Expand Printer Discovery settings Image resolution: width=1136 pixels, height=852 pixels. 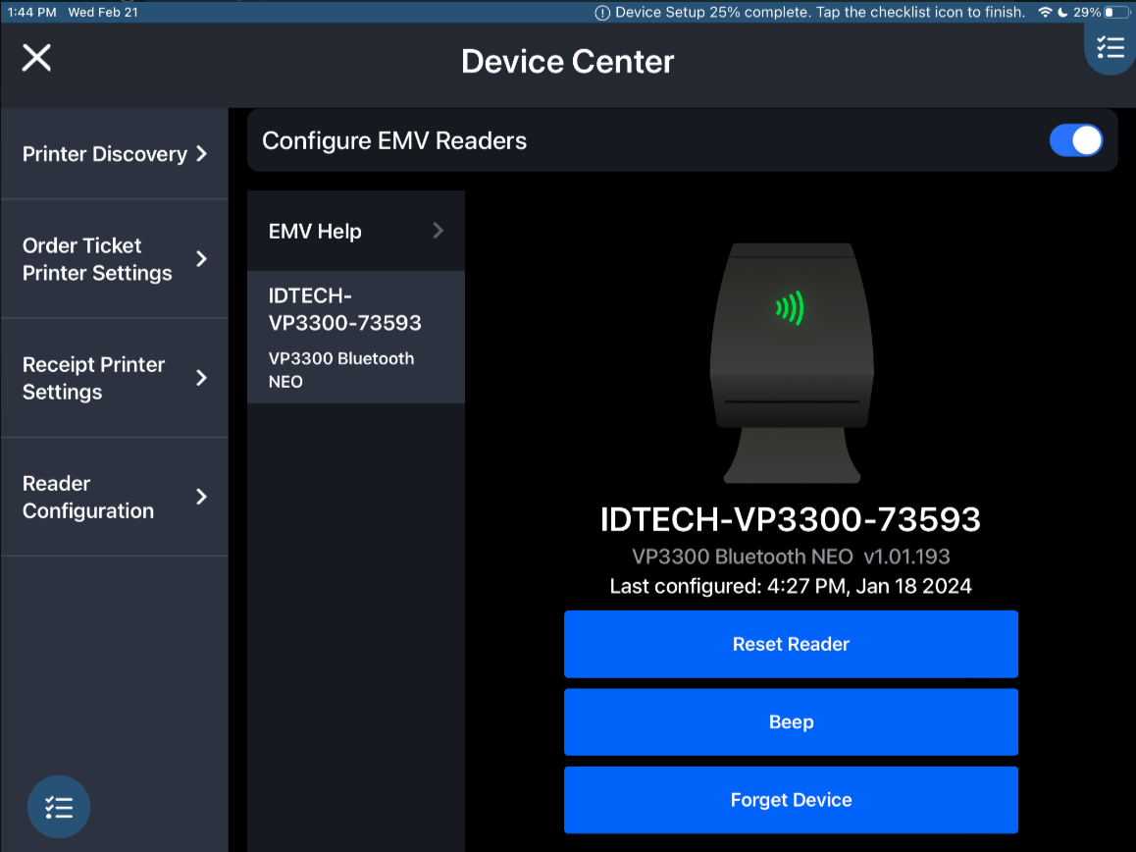[x=114, y=154]
